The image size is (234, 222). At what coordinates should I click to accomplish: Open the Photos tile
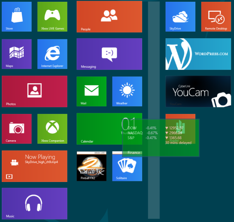point(34,91)
